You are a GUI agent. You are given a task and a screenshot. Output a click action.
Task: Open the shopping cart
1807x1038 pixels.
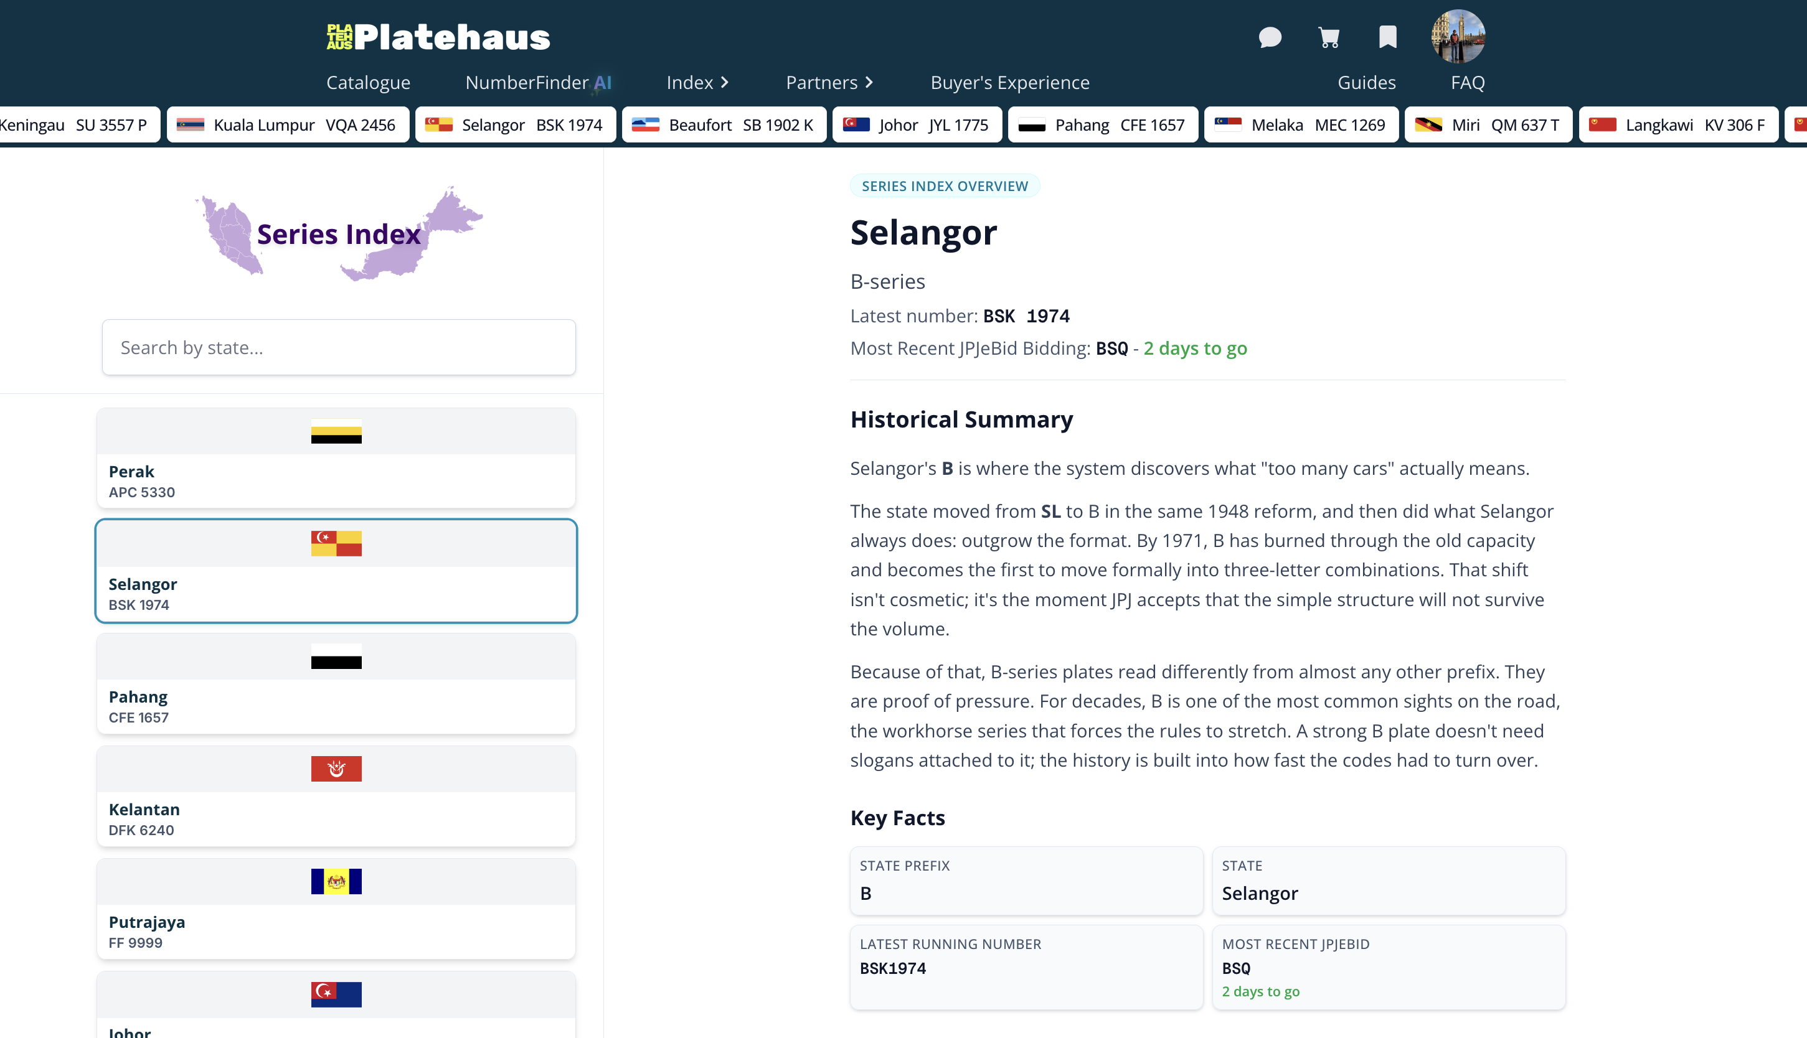pos(1329,37)
